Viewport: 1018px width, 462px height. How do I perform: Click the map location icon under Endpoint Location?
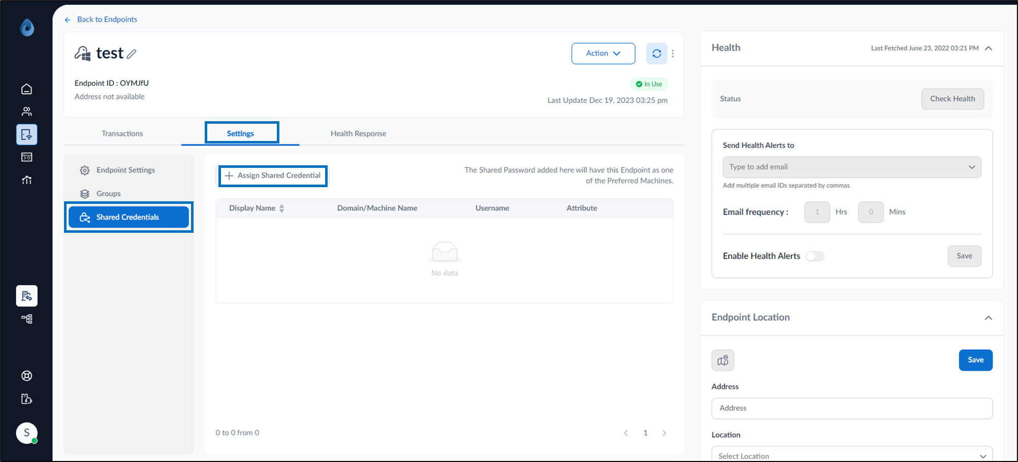722,361
